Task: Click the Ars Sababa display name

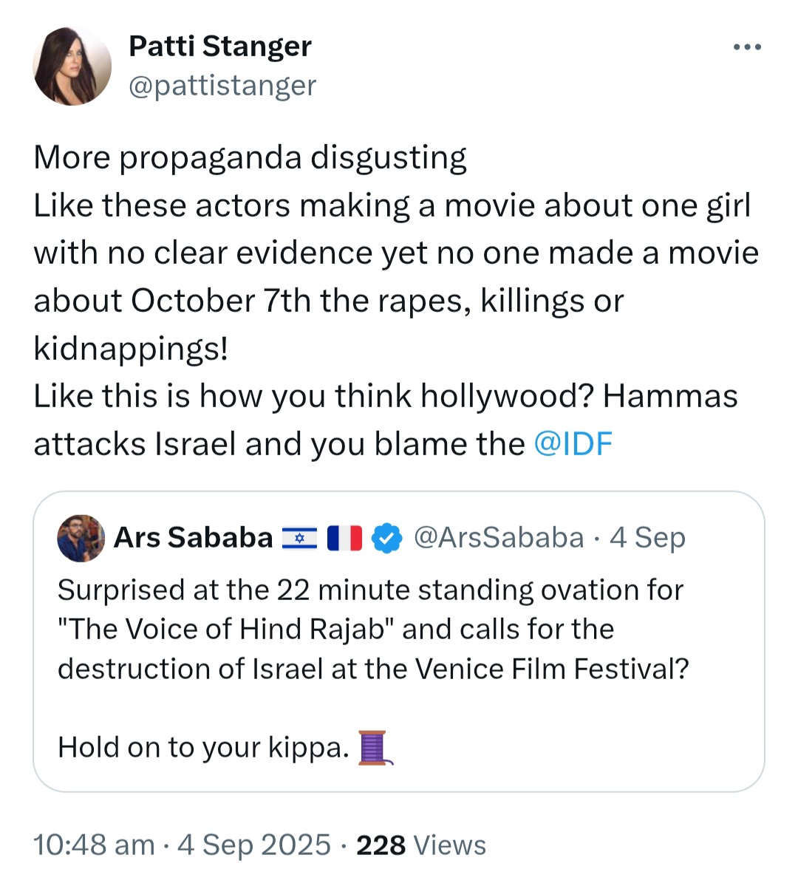Action: [193, 537]
